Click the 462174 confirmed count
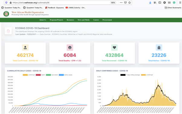Image resolution: width=182 pixels, height=114 pixels. tap(25, 55)
